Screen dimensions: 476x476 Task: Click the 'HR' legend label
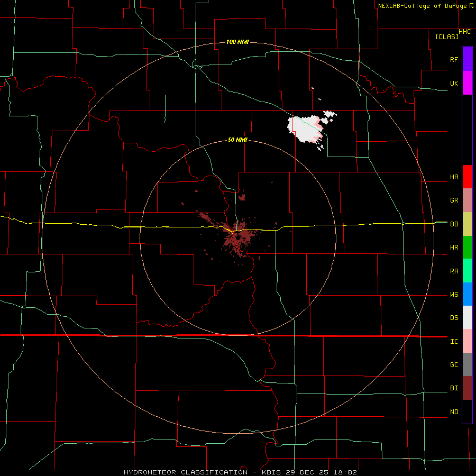coord(454,248)
